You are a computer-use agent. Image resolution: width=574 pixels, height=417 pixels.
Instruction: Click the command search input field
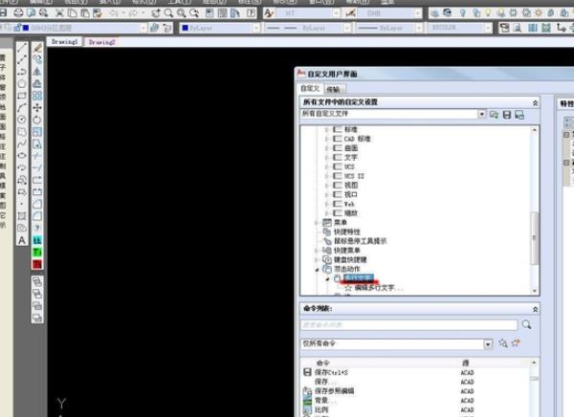(x=409, y=325)
